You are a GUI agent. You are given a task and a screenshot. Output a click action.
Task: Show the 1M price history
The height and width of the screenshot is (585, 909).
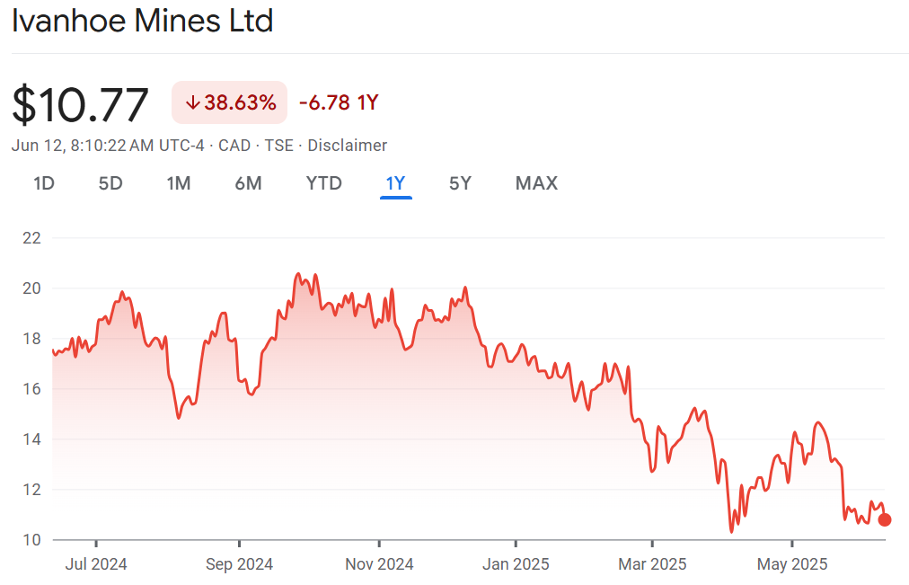click(x=179, y=183)
